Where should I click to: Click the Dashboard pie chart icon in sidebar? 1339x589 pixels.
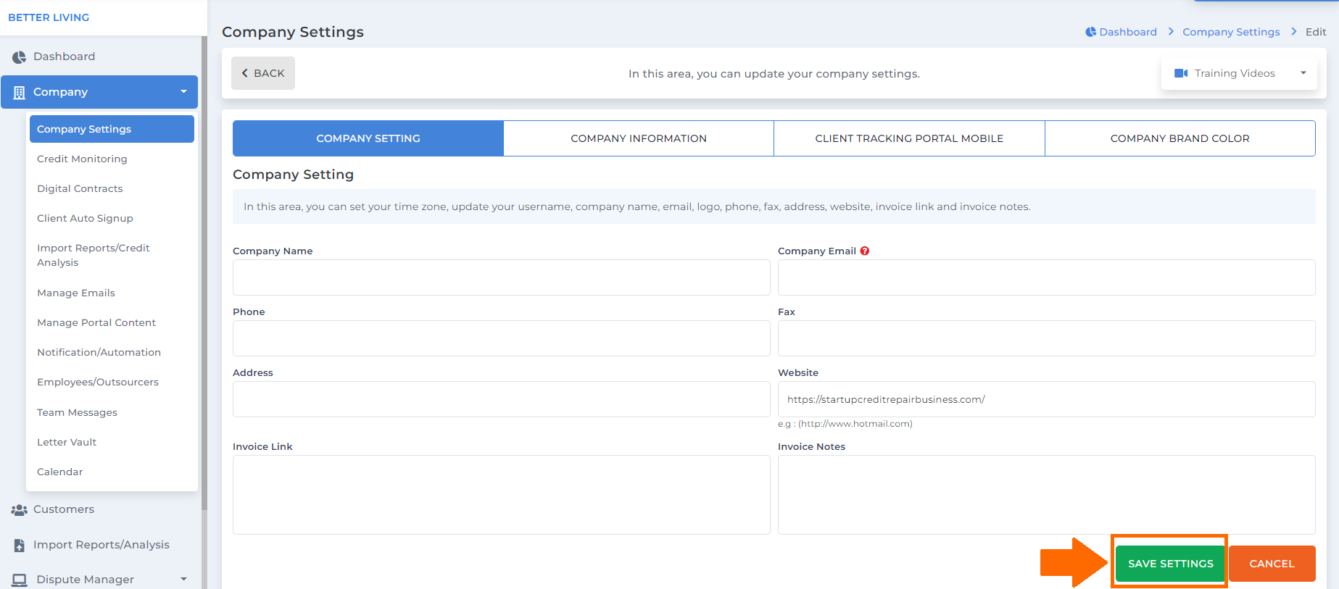tap(19, 57)
